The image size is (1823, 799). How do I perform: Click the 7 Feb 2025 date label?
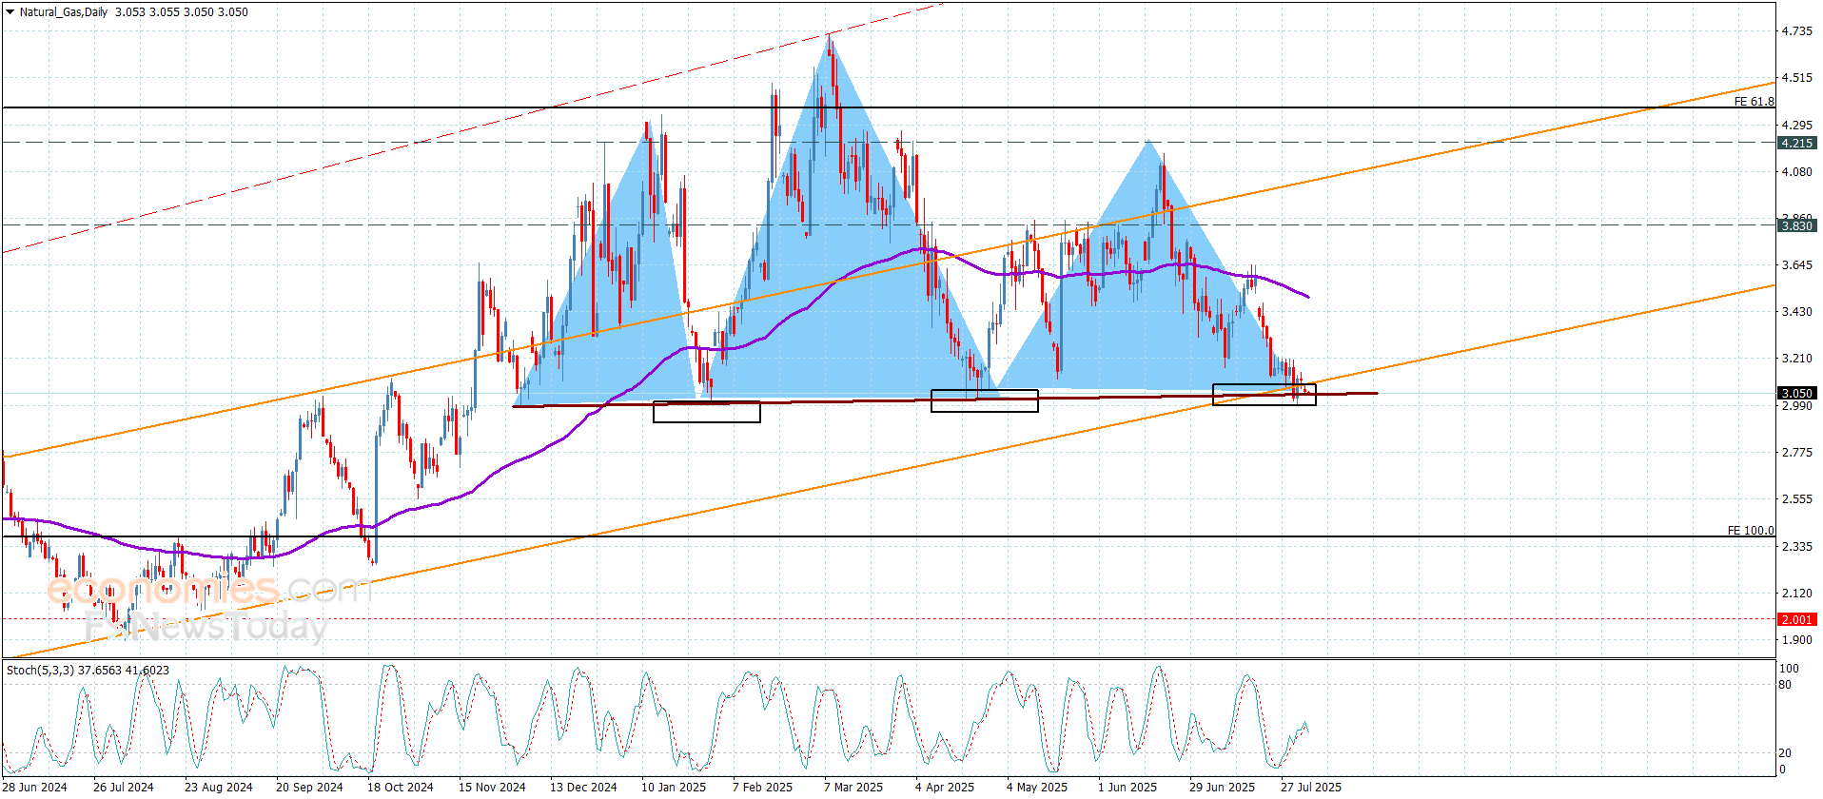(x=762, y=787)
